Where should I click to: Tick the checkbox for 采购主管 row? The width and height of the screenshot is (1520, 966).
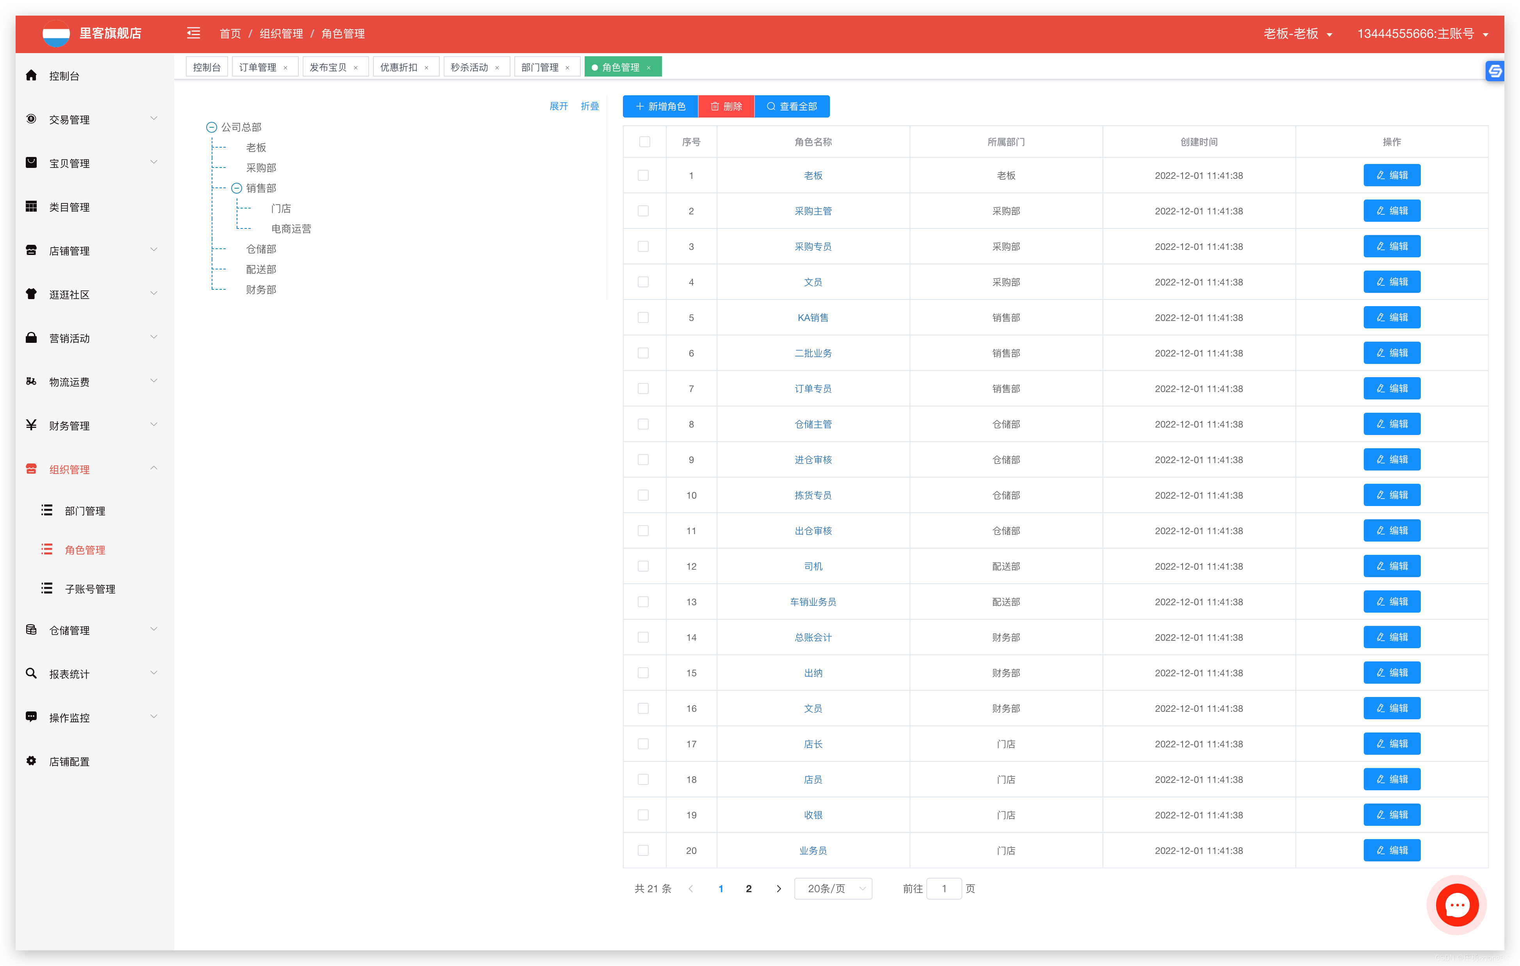click(642, 211)
